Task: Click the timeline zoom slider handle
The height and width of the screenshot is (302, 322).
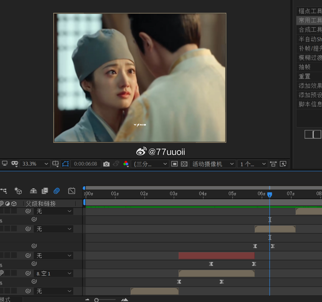Action: pos(96,300)
